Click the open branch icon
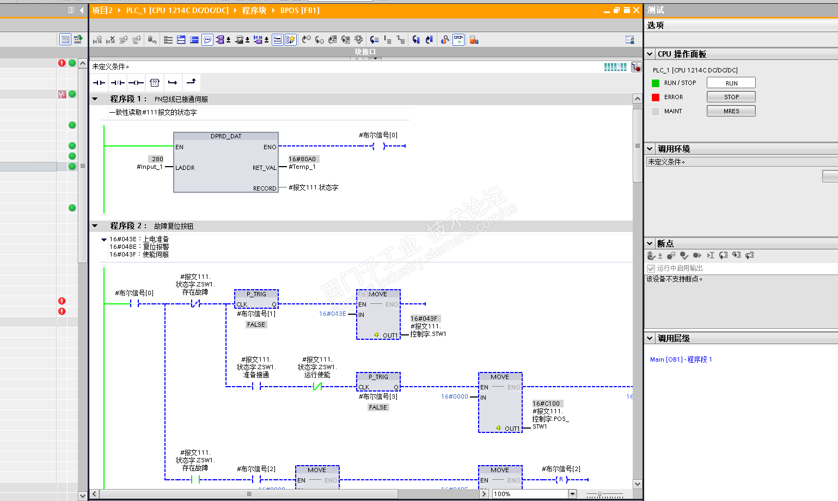838x501 pixels. (x=173, y=83)
